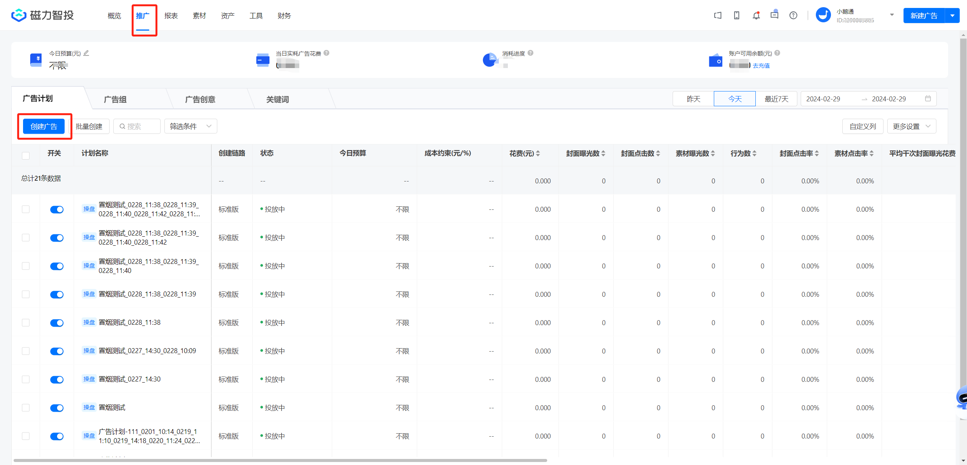967x465 pixels.
Task: Click the 自定义列 button
Action: (863, 126)
